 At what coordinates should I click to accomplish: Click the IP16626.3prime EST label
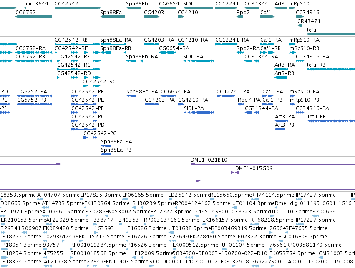146,228
